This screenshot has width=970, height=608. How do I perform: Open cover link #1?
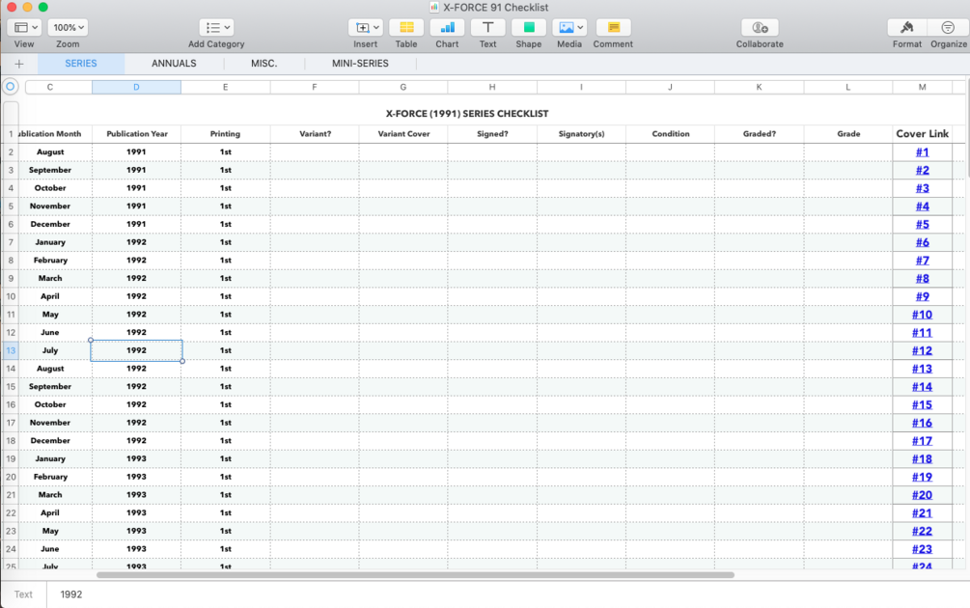pyautogui.click(x=923, y=152)
